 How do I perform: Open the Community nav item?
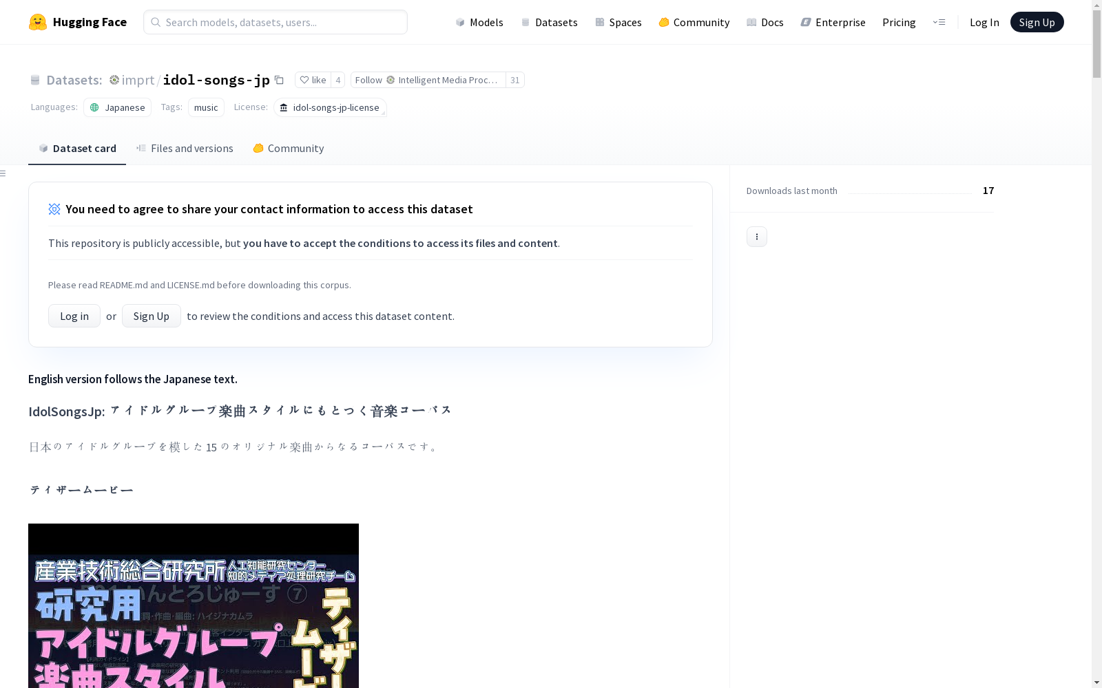click(x=694, y=22)
